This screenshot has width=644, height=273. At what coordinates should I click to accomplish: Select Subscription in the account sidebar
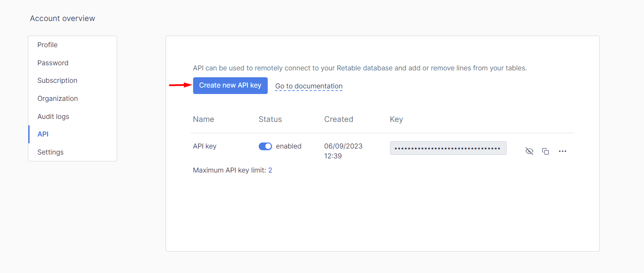coord(57,81)
